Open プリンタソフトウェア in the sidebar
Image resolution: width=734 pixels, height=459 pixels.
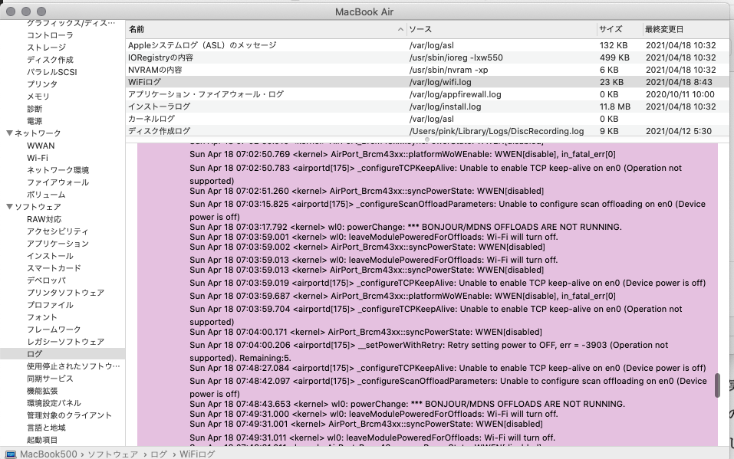tap(65, 293)
